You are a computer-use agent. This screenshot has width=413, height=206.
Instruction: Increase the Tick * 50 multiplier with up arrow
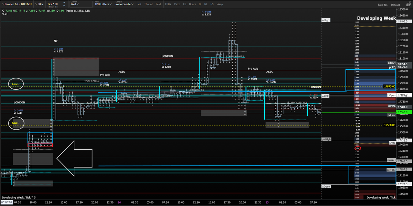click(x=64, y=3)
